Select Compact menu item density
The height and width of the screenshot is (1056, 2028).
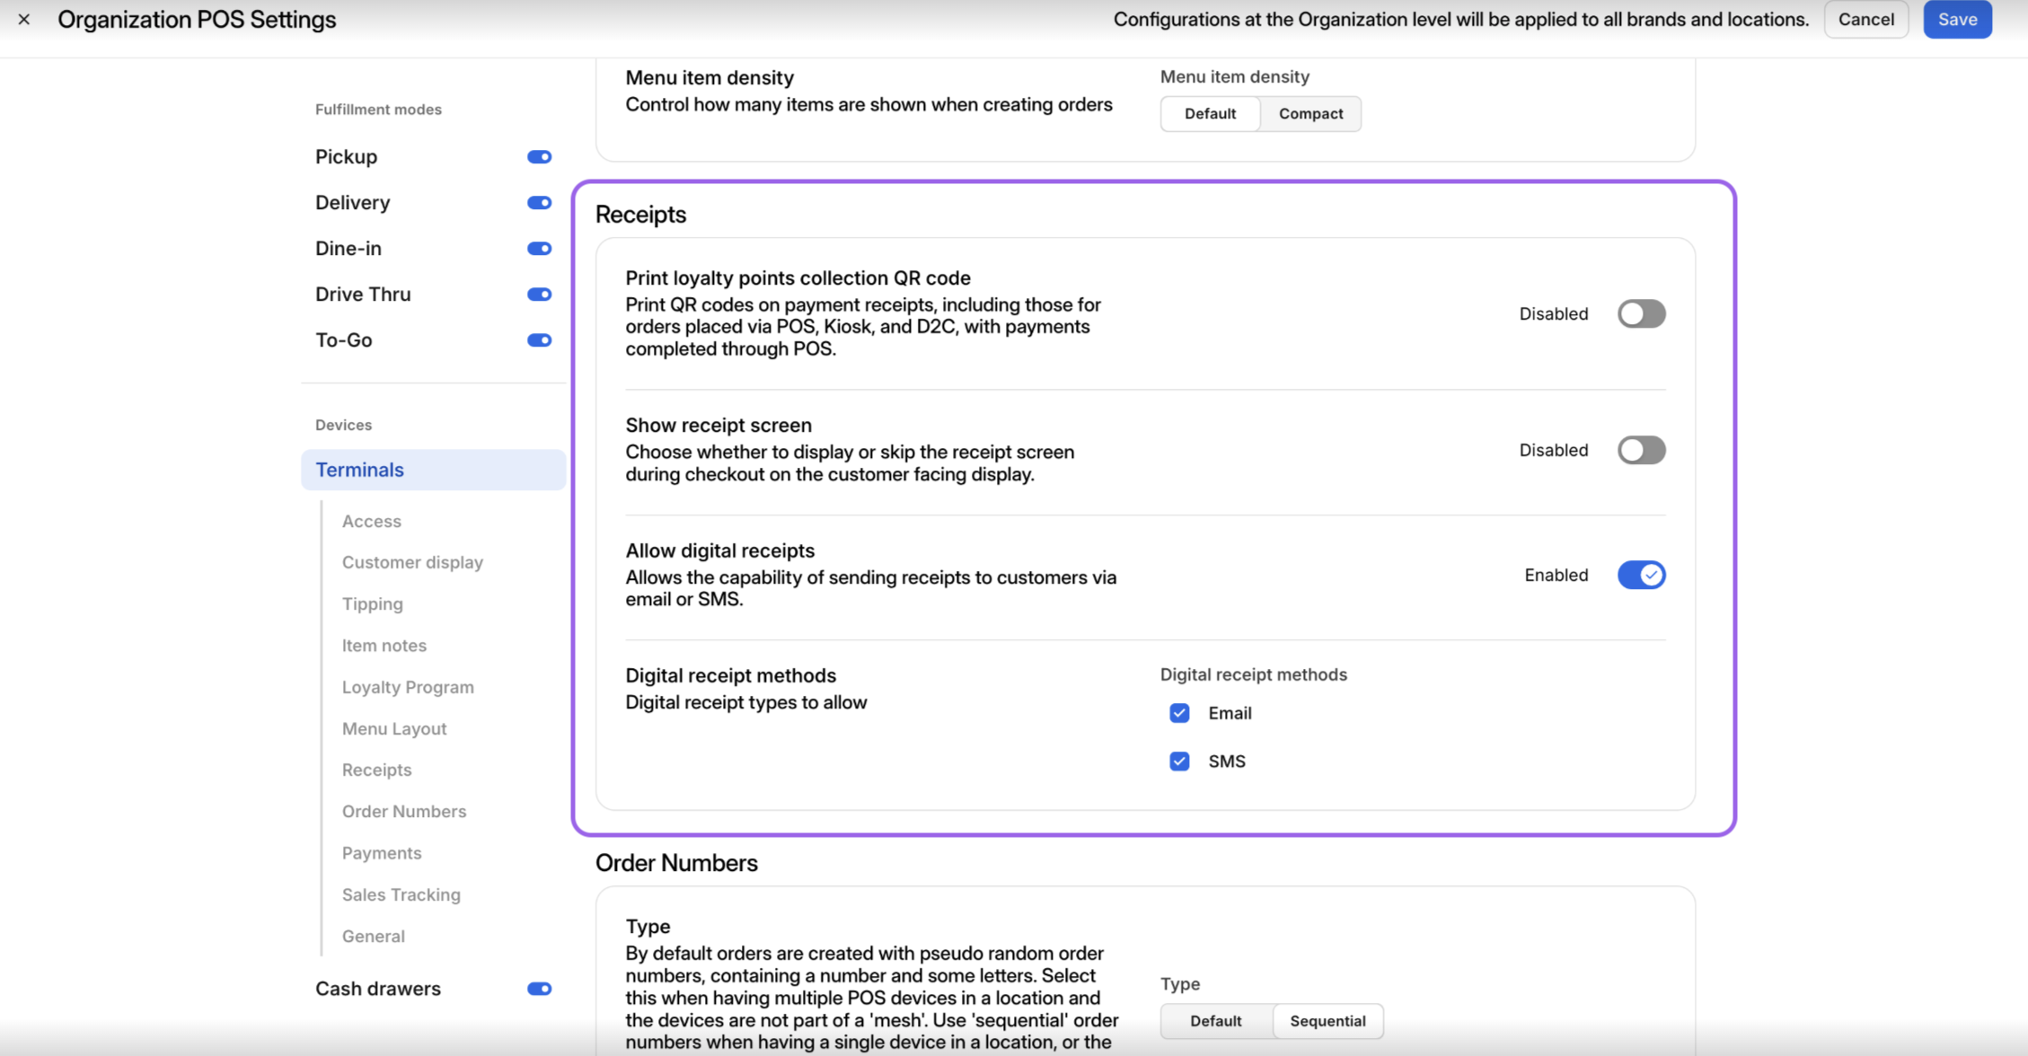coord(1310,114)
